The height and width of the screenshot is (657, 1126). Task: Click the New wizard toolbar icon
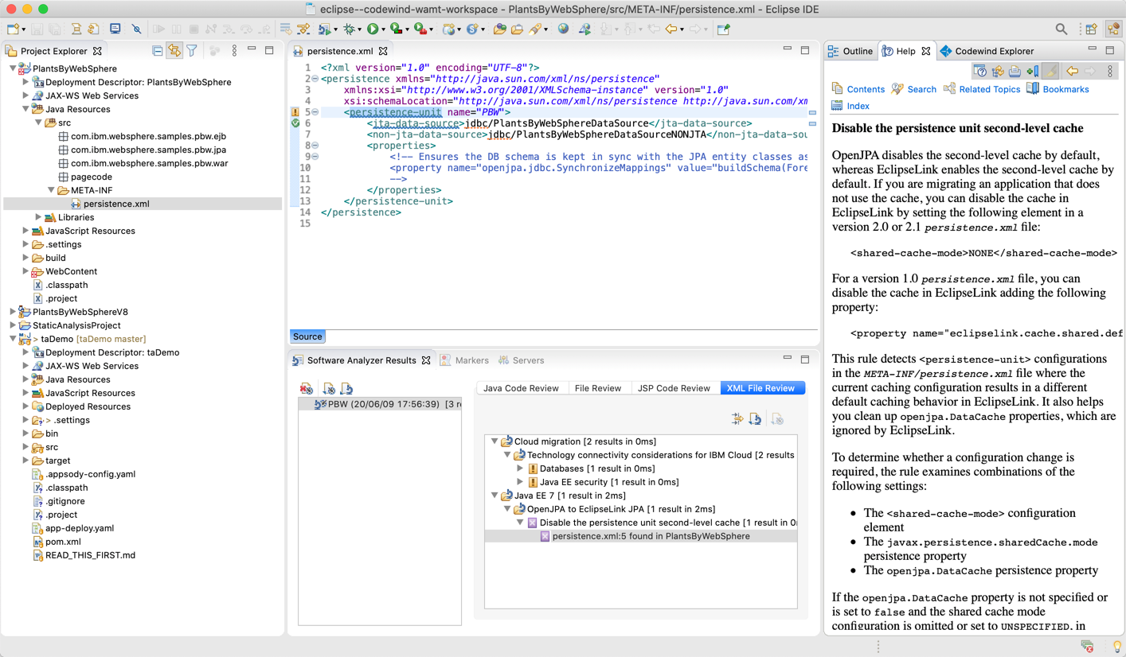[13, 29]
